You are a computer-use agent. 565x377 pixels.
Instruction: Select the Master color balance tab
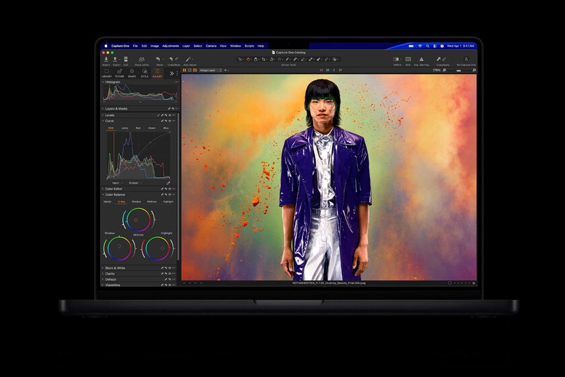click(108, 201)
